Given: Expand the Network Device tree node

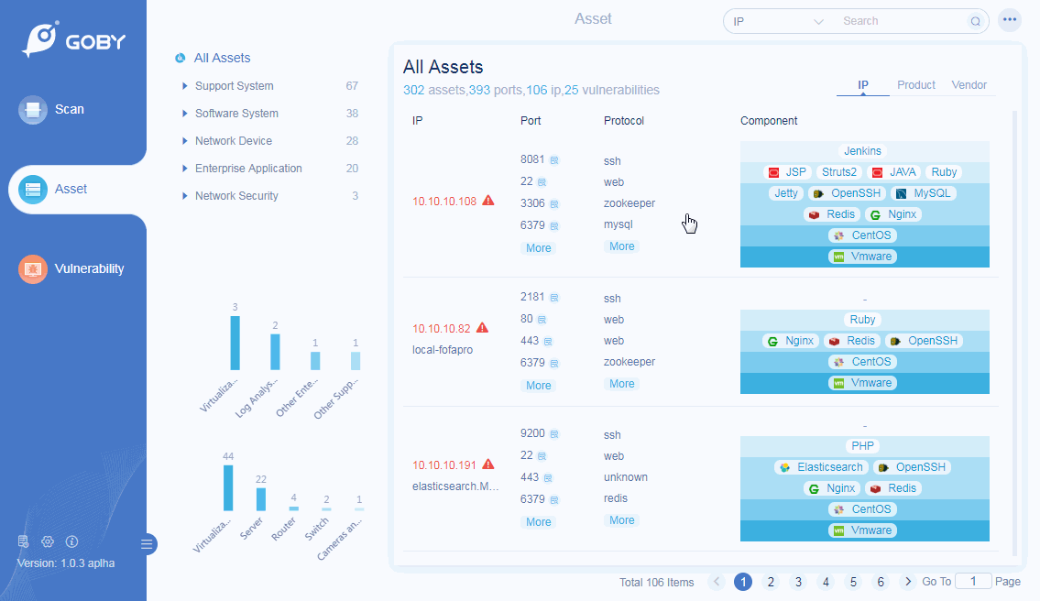Looking at the screenshot, I should (184, 141).
